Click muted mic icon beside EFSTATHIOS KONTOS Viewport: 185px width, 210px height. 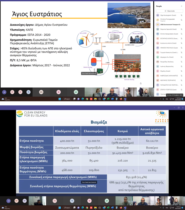tap(181, 38)
